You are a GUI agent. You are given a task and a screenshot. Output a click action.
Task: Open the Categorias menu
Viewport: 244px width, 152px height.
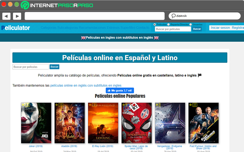click(x=48, y=28)
